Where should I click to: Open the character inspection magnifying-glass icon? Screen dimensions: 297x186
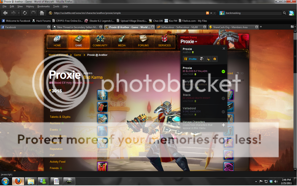[202, 59]
